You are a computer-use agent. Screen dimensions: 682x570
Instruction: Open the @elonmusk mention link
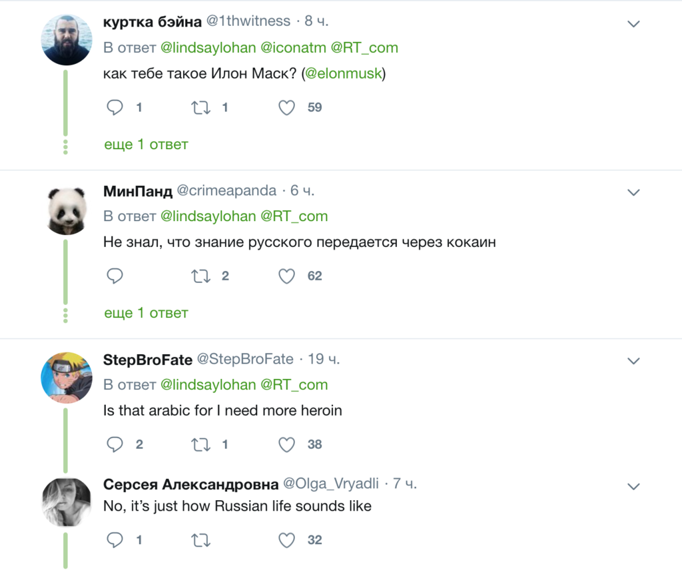tap(344, 73)
